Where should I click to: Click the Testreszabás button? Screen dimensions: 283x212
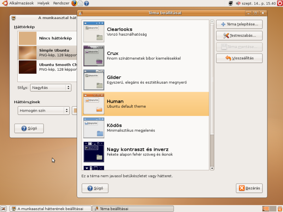pyautogui.click(x=239, y=36)
